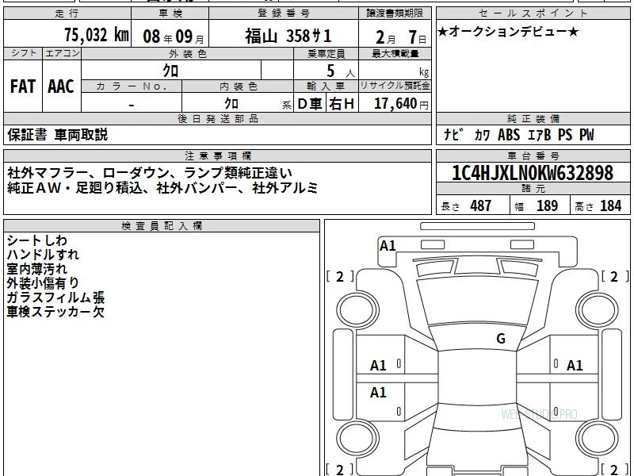Click the カラーNo. header
Image resolution: width=634 pixels, height=476 pixels.
pos(132,86)
